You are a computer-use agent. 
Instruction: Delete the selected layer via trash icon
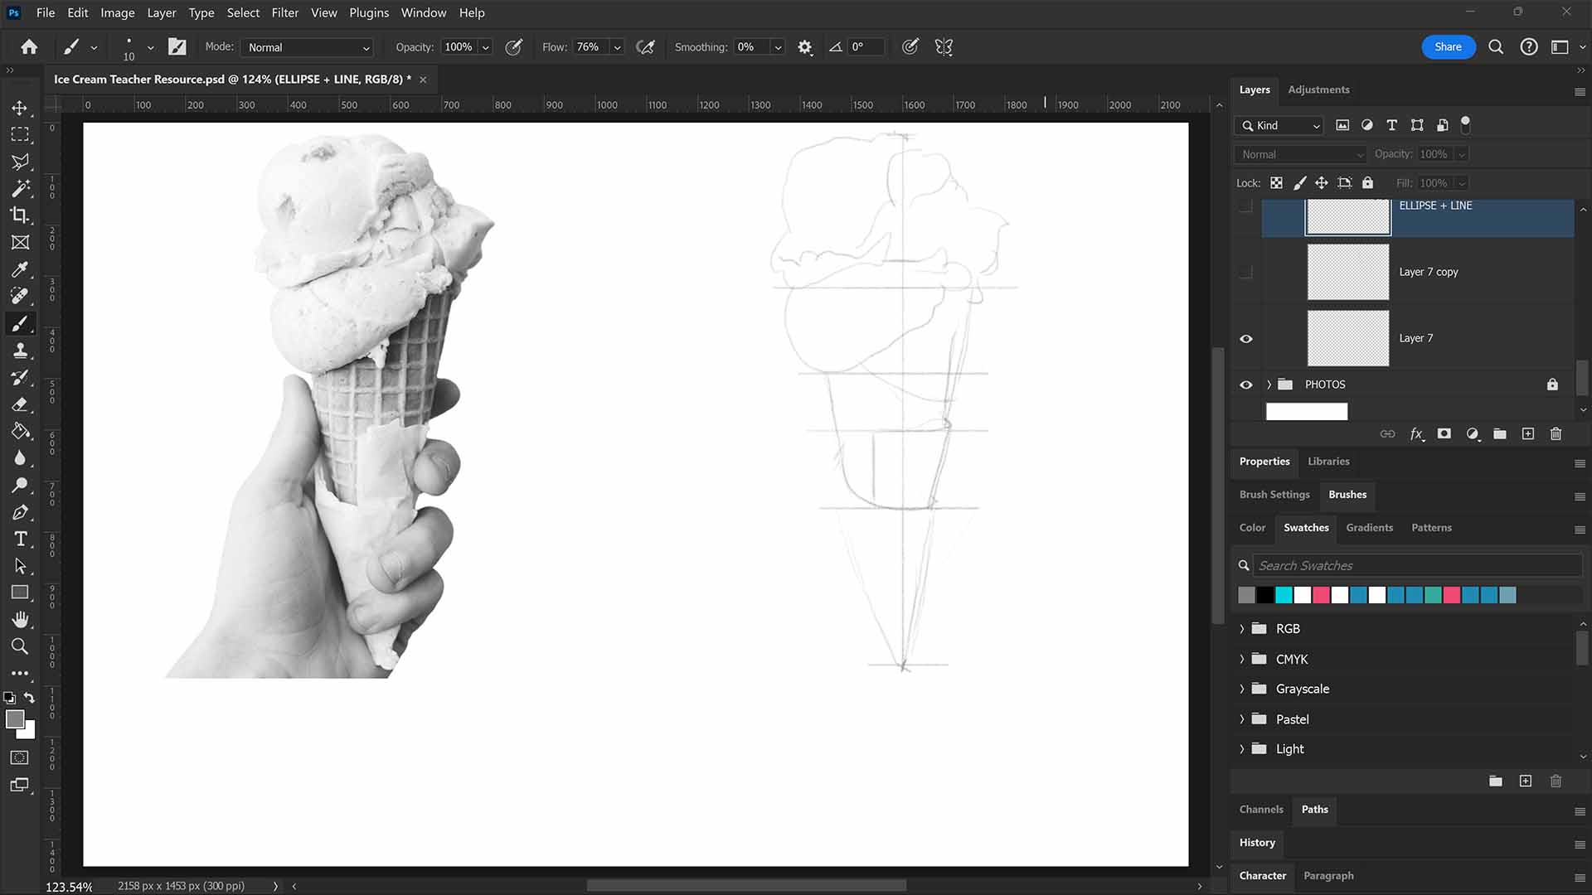point(1556,433)
